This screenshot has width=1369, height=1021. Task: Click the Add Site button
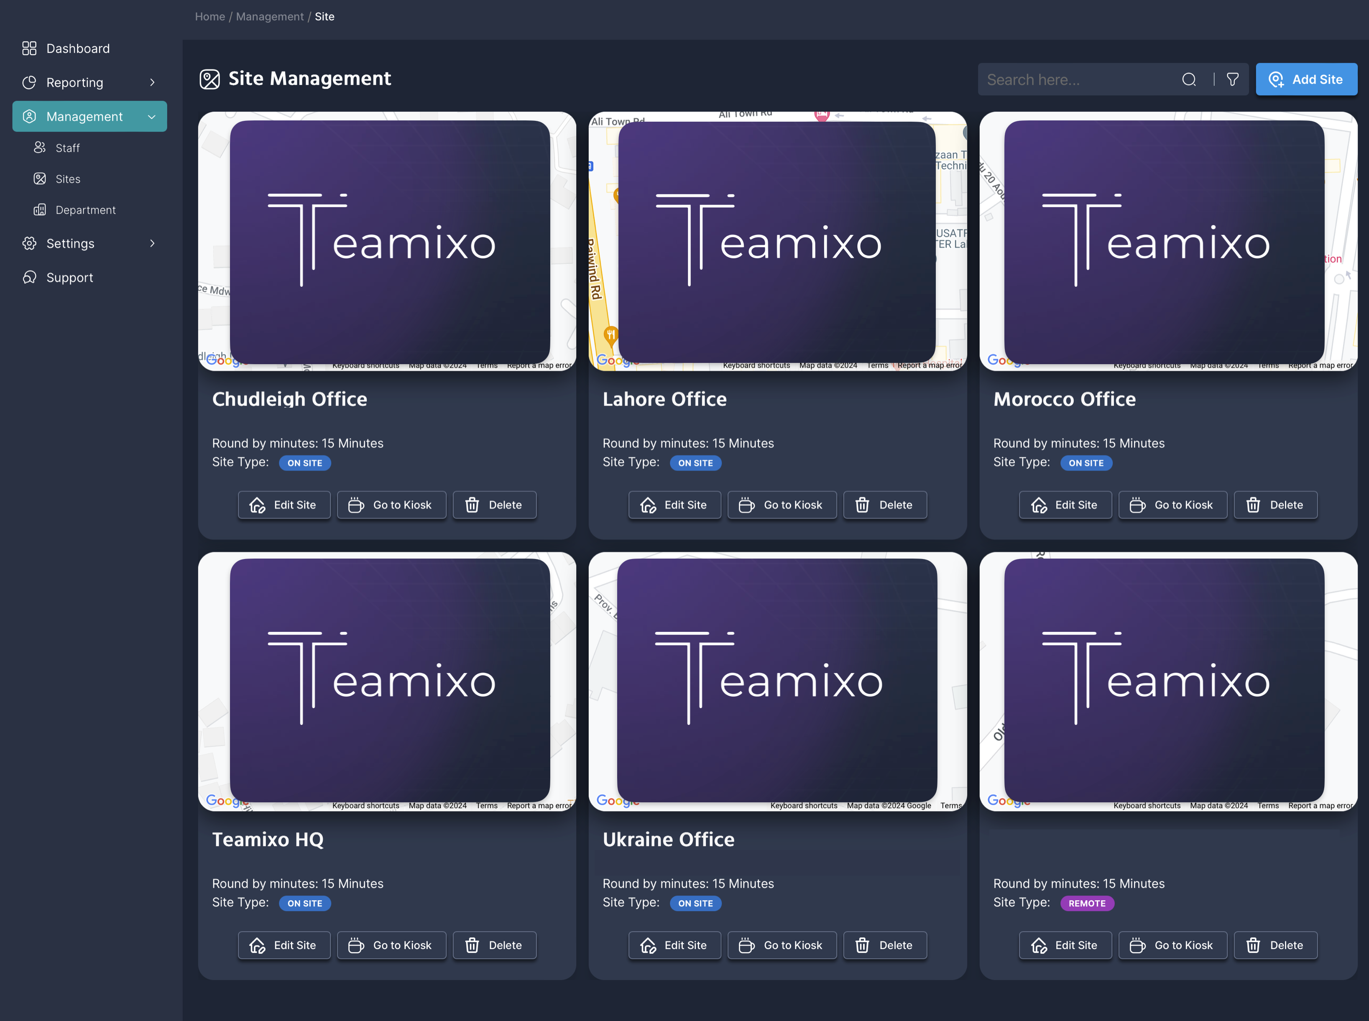pos(1307,79)
